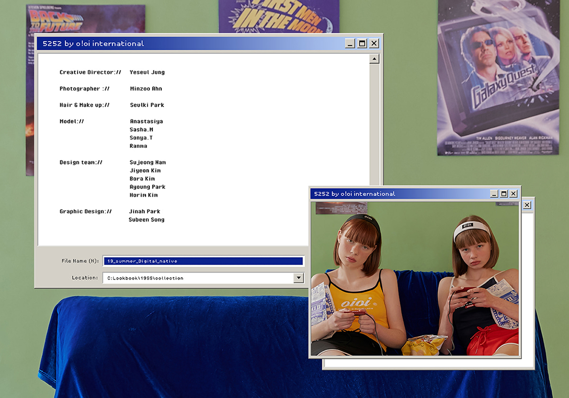Click the model name 'Sasha.M'

point(141,130)
